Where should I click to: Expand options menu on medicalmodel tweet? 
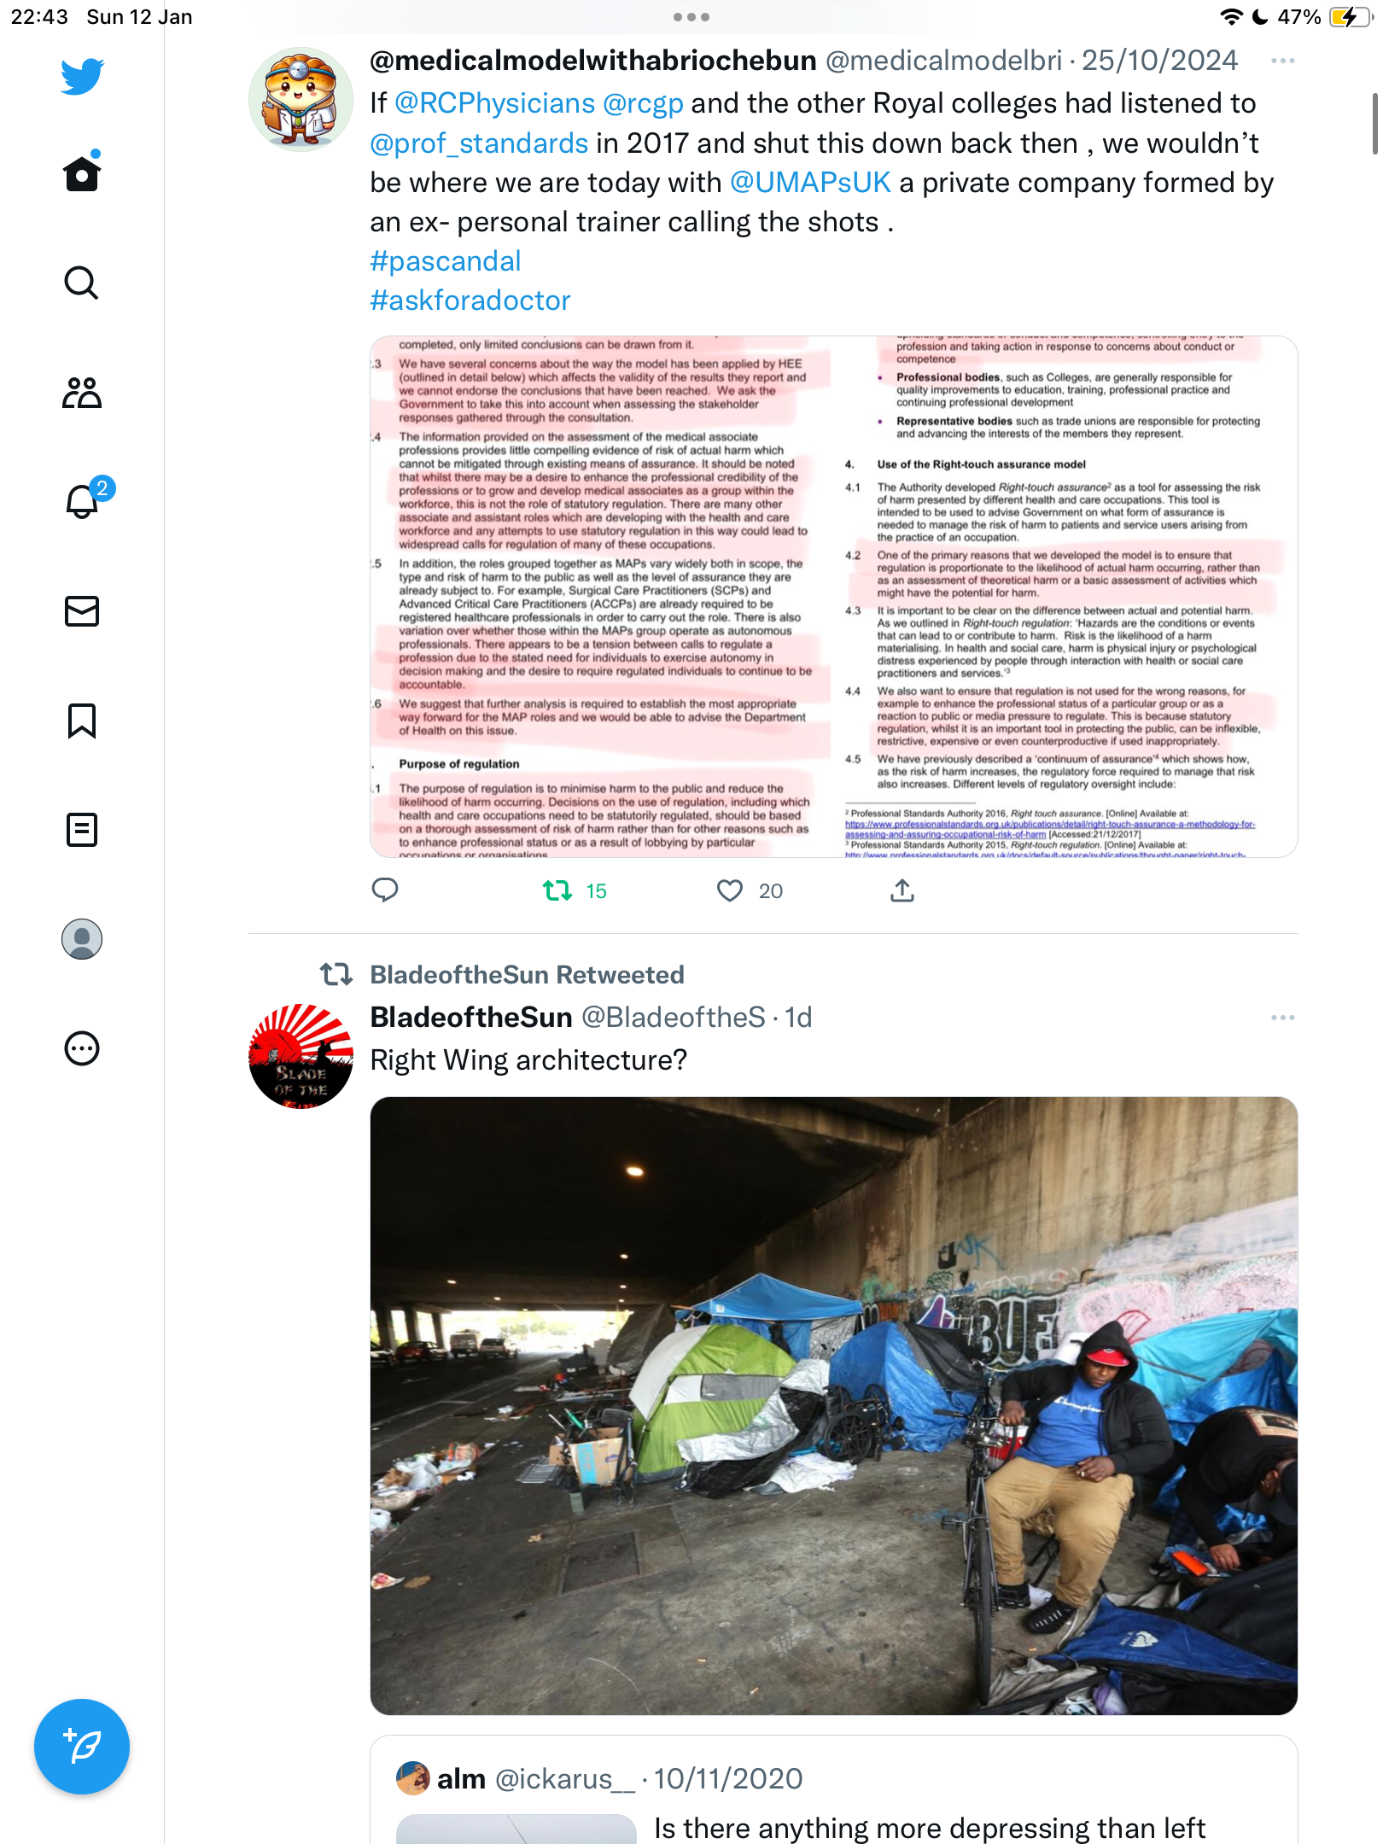pos(1282,61)
